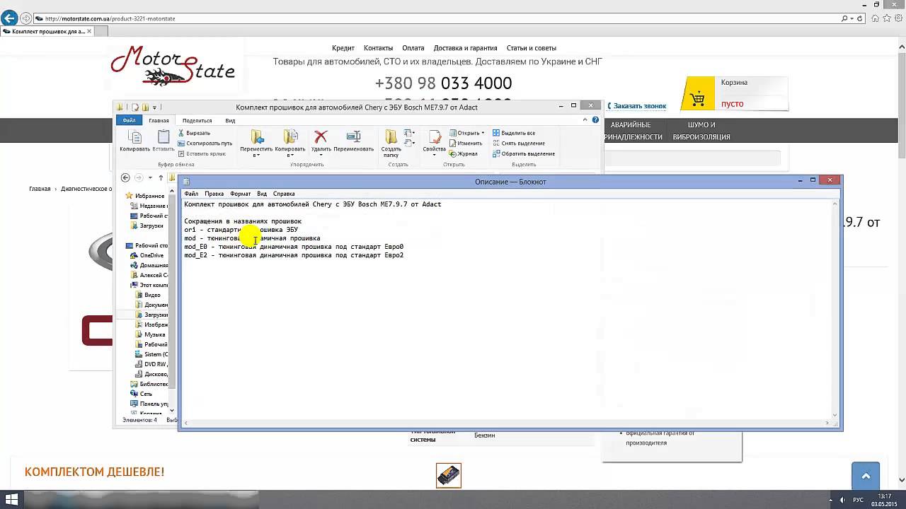Open recent locations dropdown in Explorer navigation
Image resolution: width=906 pixels, height=509 pixels.
pos(149,177)
